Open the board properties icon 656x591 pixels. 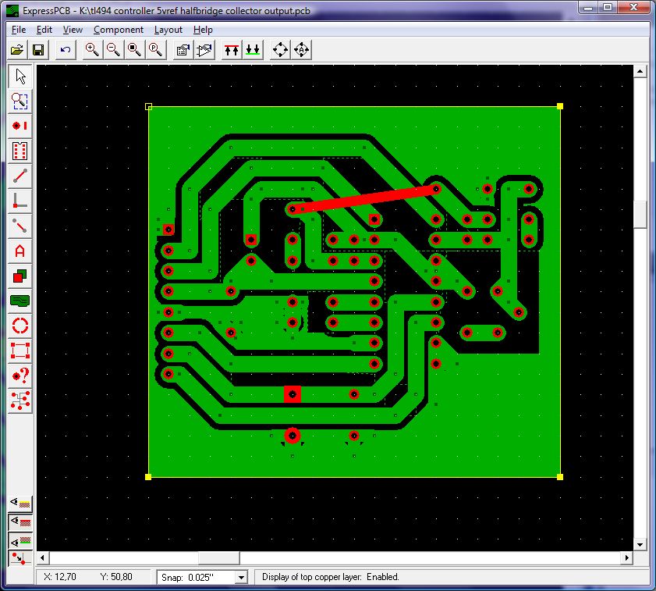click(x=204, y=50)
